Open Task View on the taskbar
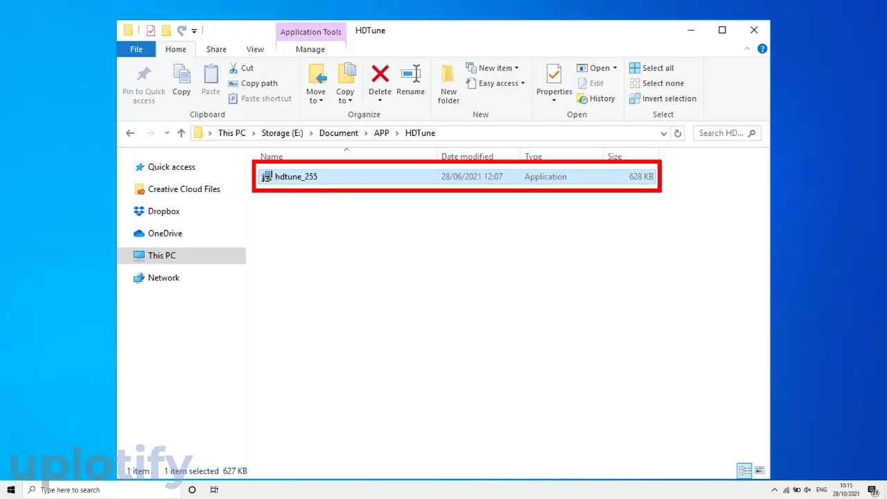887x499 pixels. coord(214,489)
